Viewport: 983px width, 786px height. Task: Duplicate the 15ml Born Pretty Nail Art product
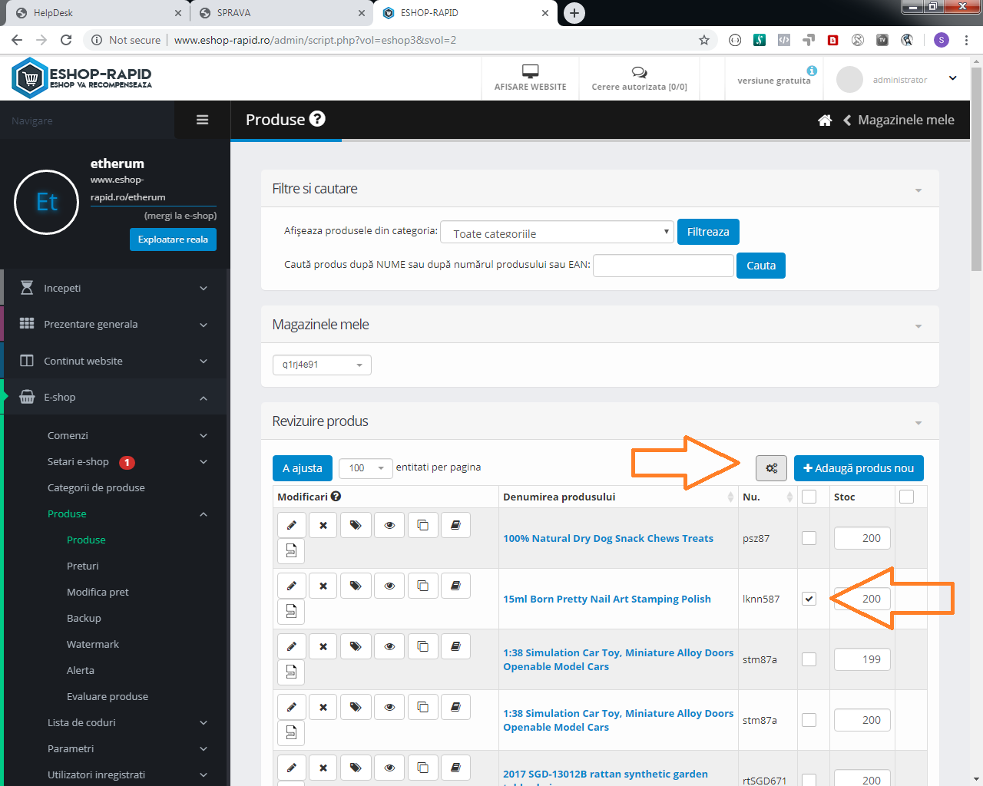tap(422, 586)
